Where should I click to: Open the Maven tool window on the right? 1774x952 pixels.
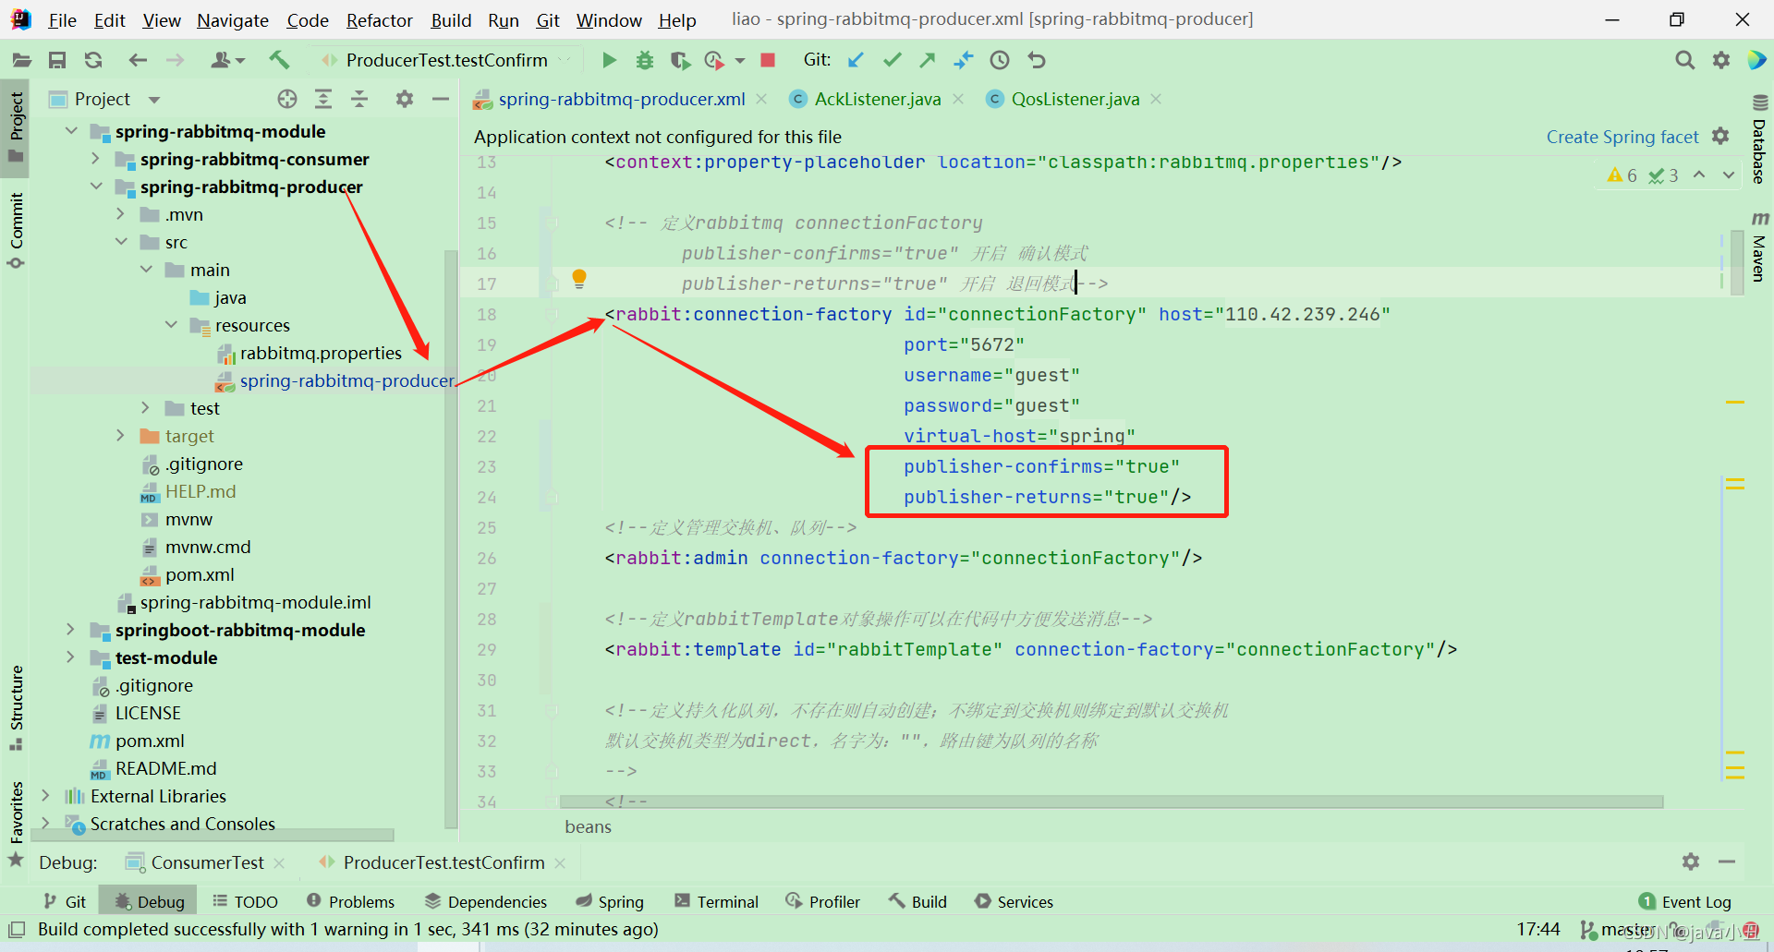click(x=1760, y=247)
